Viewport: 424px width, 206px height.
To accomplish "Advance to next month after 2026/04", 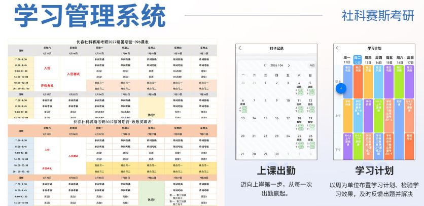I will click(289, 65).
